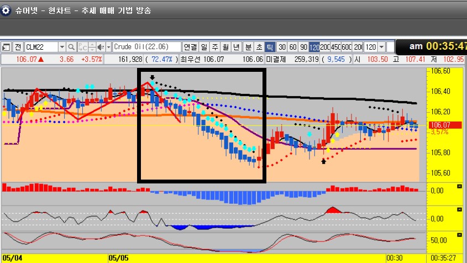
Task: Choose the highlighted 120 tick interval
Action: tap(314, 47)
